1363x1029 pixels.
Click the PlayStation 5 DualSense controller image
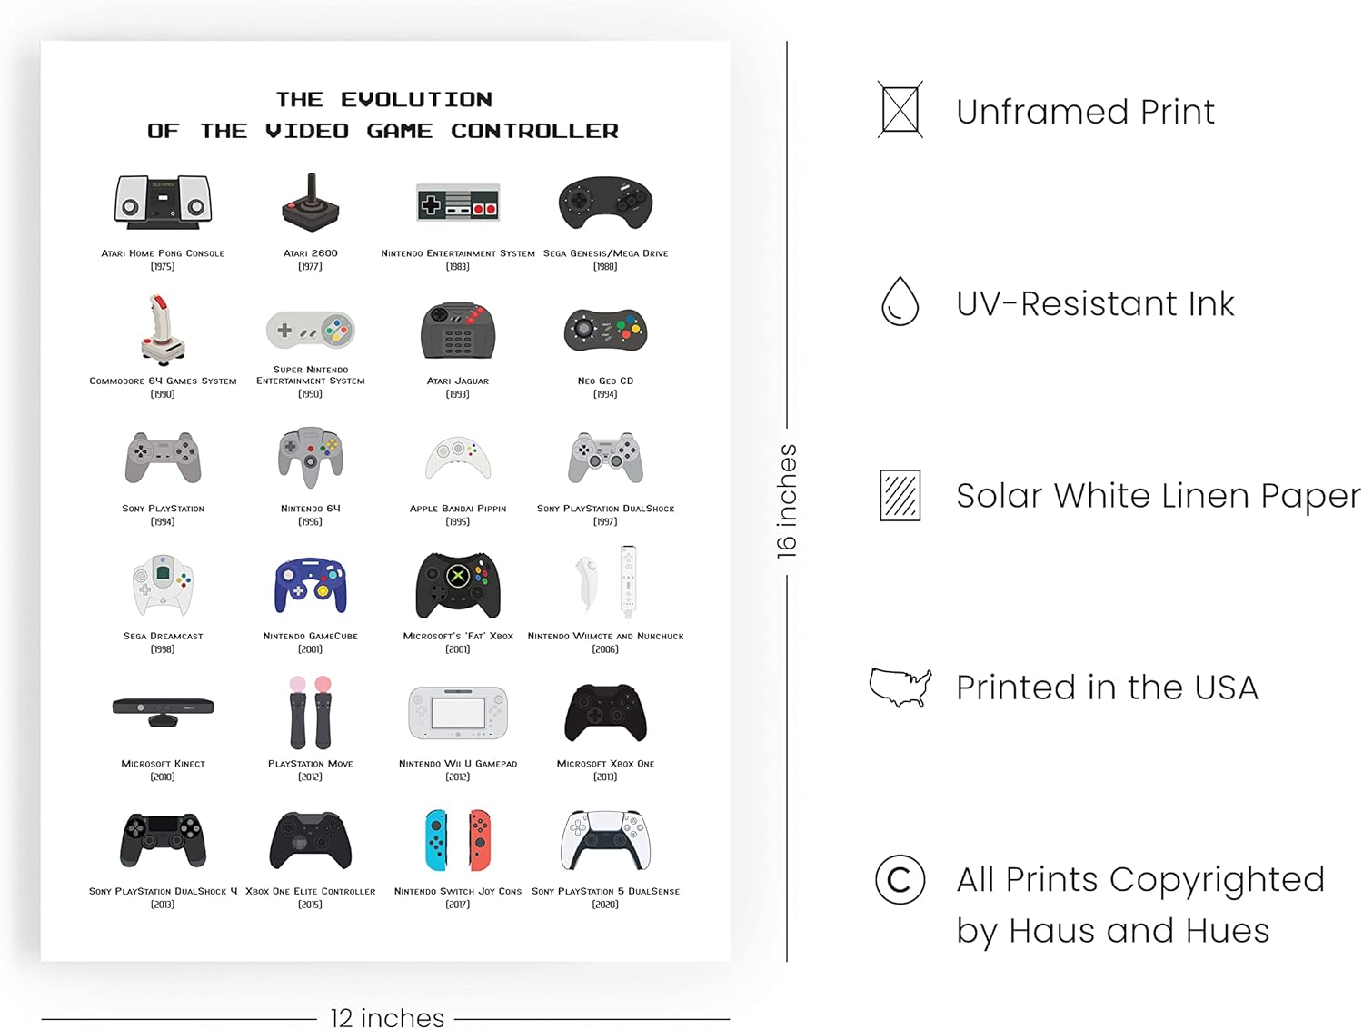tap(605, 840)
